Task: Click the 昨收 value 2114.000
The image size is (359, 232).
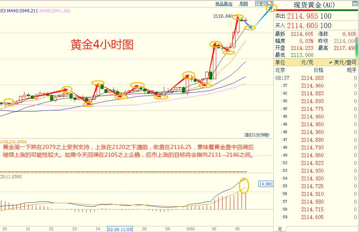Action: [x=345, y=41]
